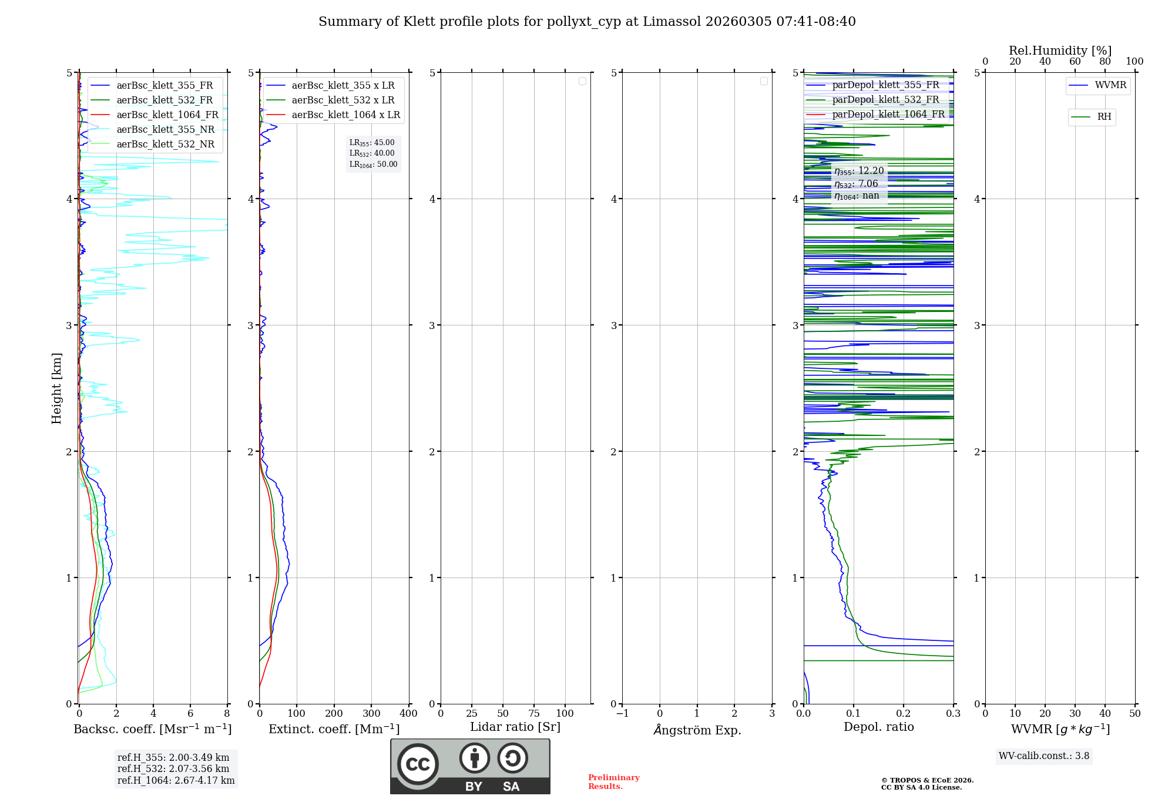Click the ShareAlike circular arrow icon

[x=512, y=758]
